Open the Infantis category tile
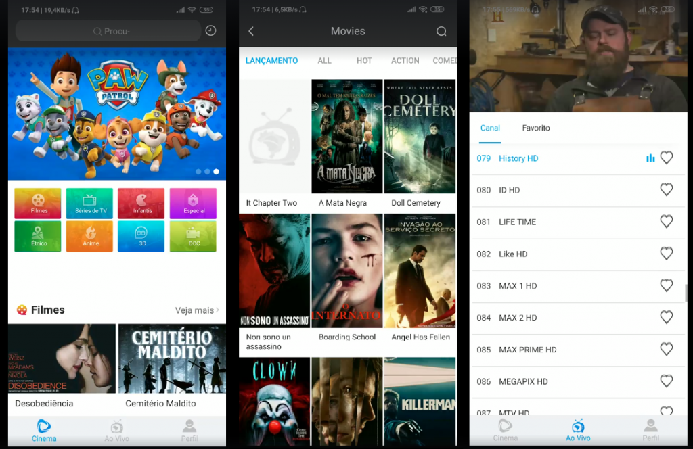The width and height of the screenshot is (693, 449). tap(141, 203)
